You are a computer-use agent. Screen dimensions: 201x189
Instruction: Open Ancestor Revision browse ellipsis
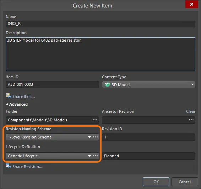[x=191, y=120]
